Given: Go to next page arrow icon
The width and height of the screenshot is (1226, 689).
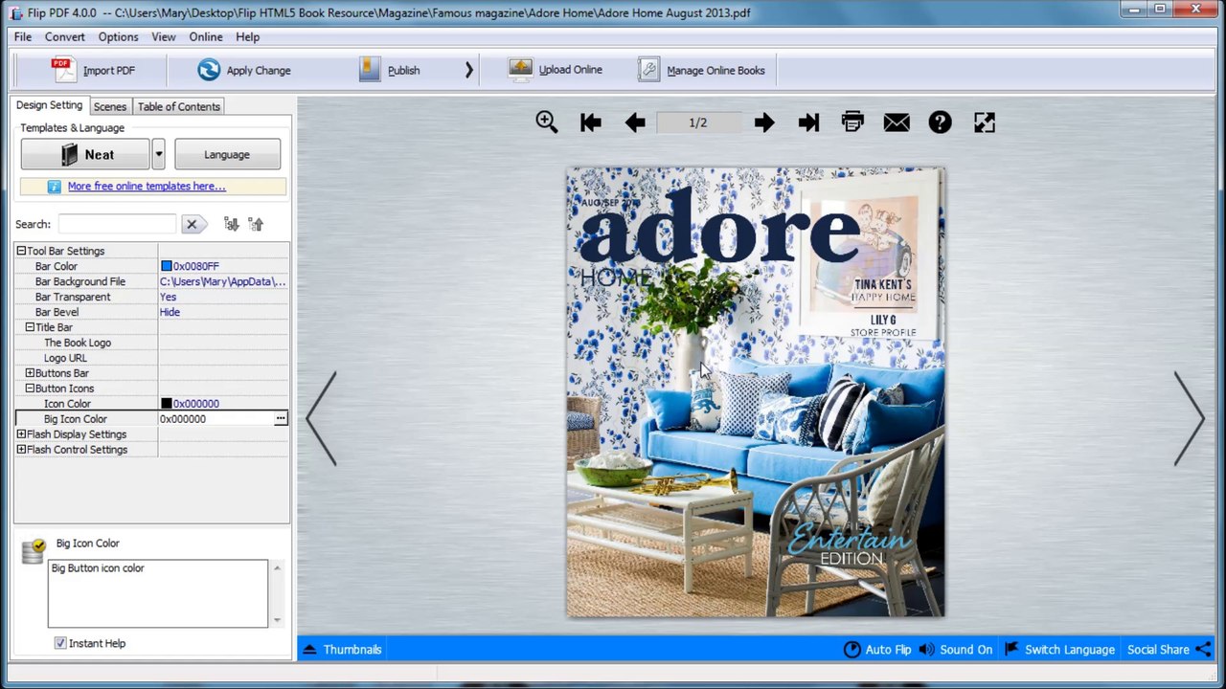Looking at the screenshot, I should click(764, 122).
